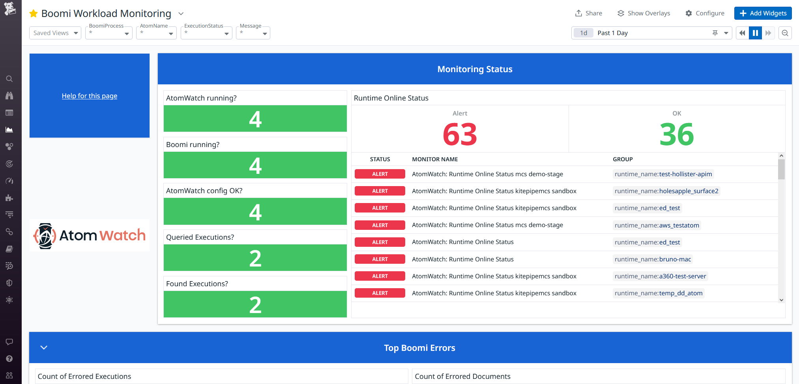Collapse the Top Boomi Errors section
The image size is (799, 384).
click(43, 347)
